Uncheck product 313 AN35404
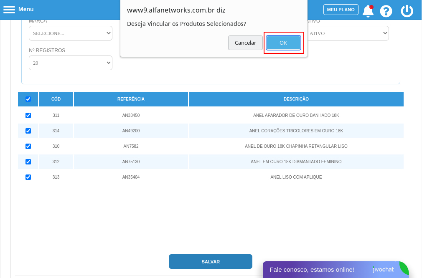This screenshot has height=278, width=422. click(x=28, y=177)
